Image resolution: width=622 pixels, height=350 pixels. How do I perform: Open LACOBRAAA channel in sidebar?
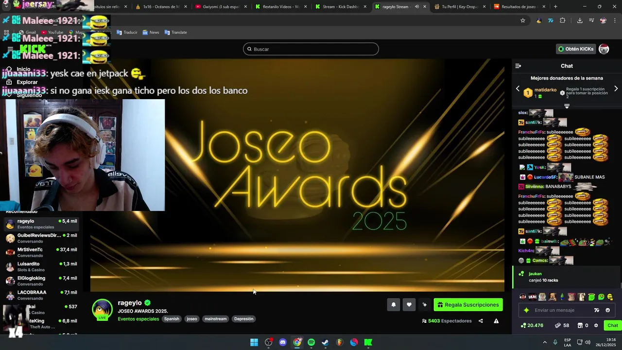pyautogui.click(x=41, y=295)
